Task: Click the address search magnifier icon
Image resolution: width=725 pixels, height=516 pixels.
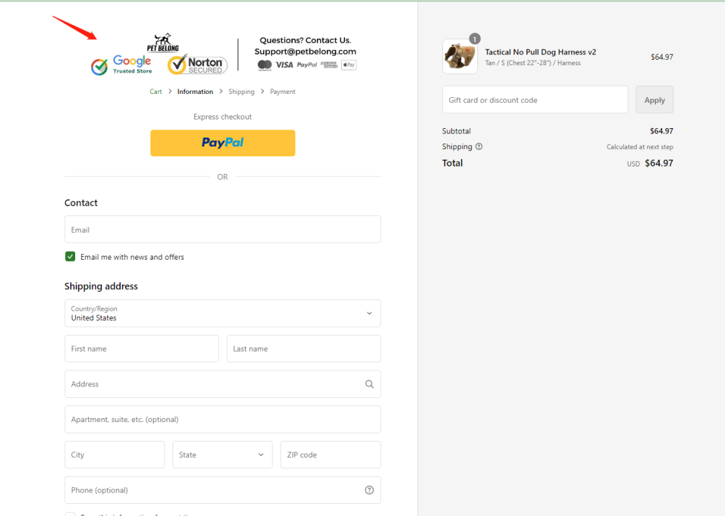Action: coord(369,384)
